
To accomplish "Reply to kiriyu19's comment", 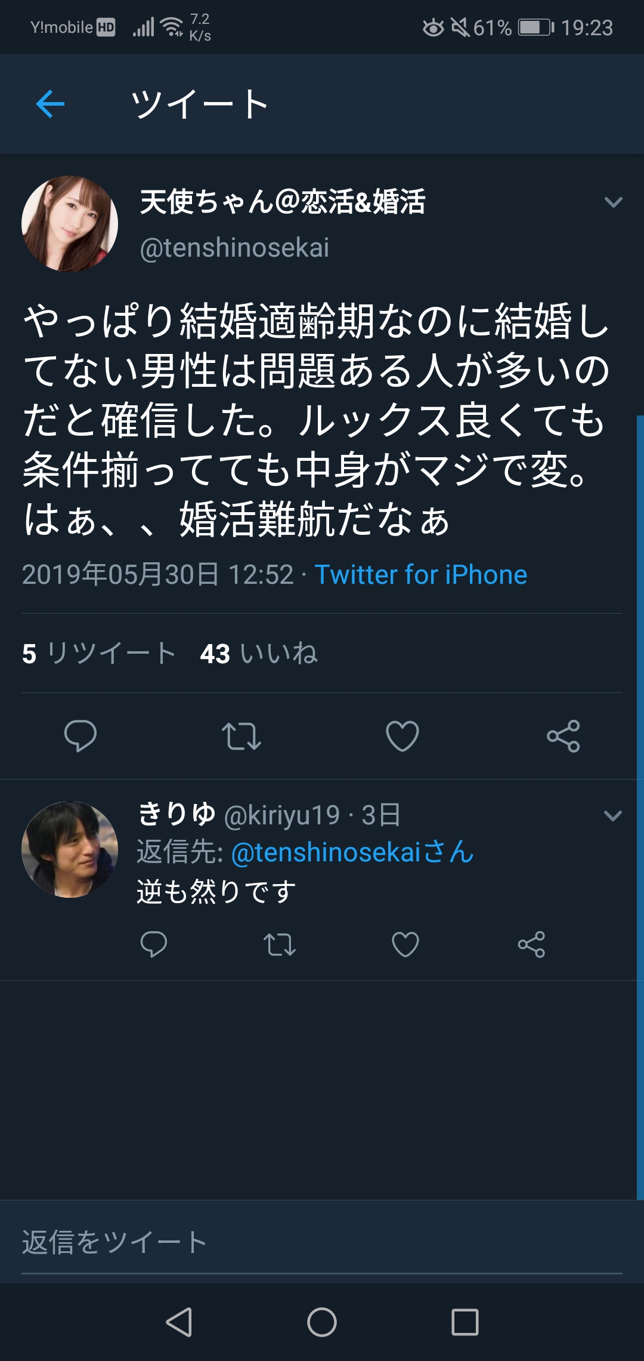I will tap(153, 944).
